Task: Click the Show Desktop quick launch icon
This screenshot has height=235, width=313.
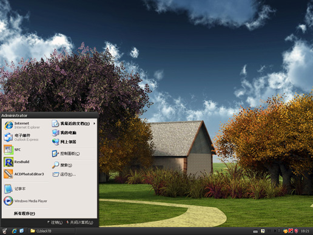Action: 22,231
